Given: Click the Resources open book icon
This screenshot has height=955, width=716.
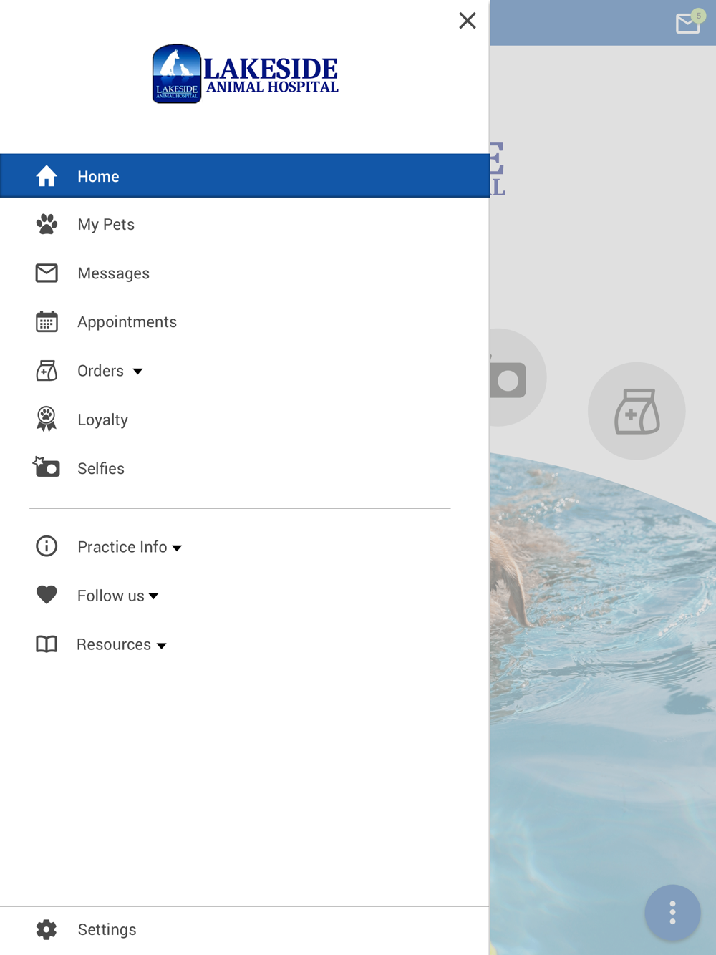Looking at the screenshot, I should click(x=47, y=644).
